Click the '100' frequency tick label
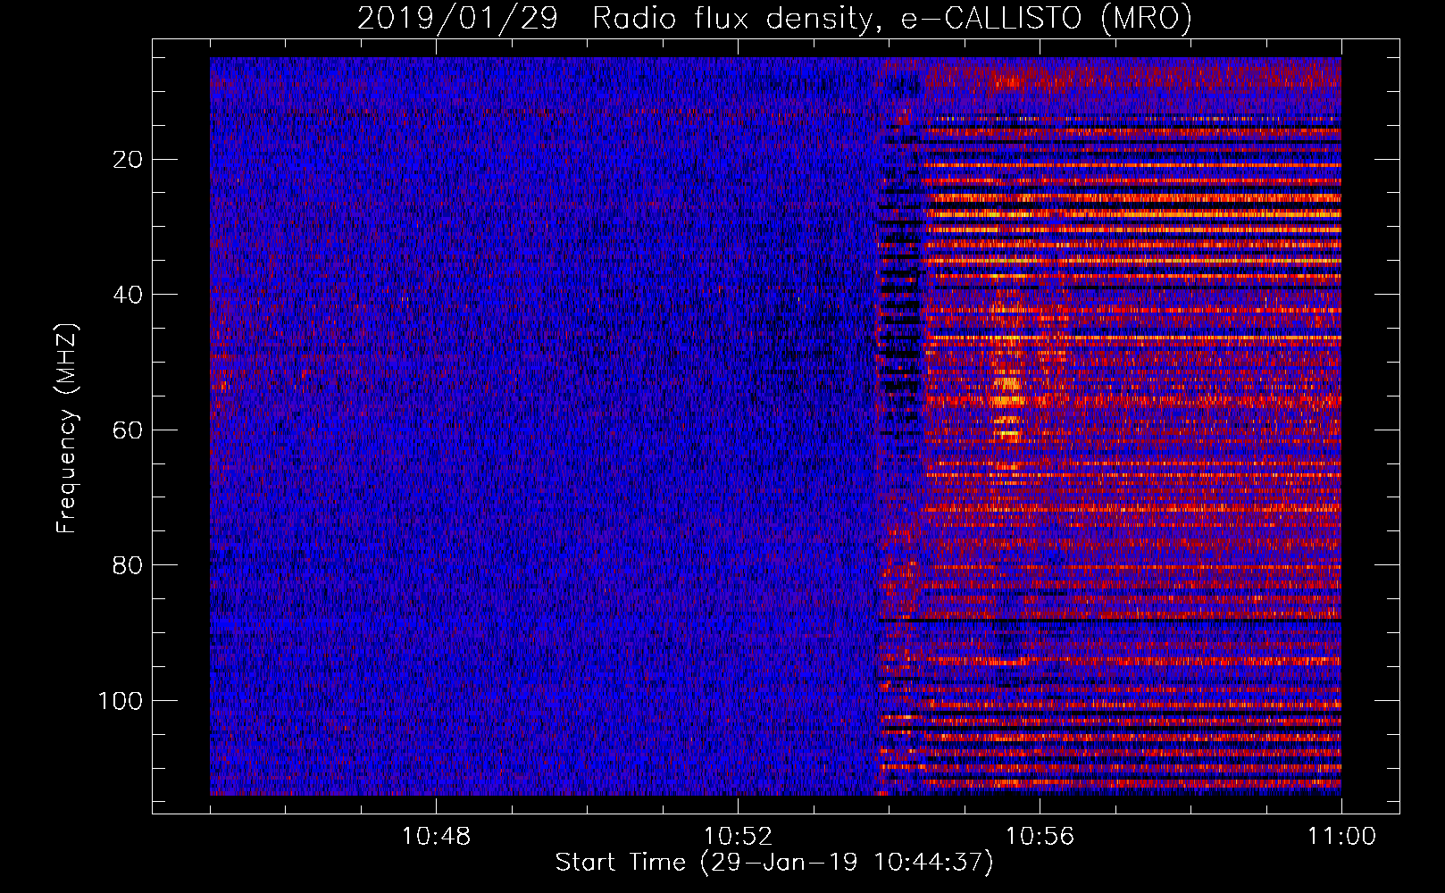This screenshot has height=893, width=1445. point(121,701)
